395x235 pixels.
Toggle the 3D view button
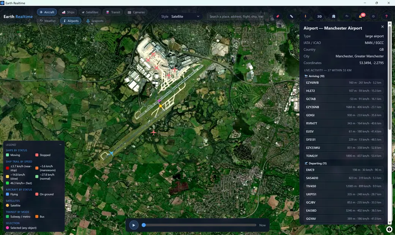click(319, 16)
